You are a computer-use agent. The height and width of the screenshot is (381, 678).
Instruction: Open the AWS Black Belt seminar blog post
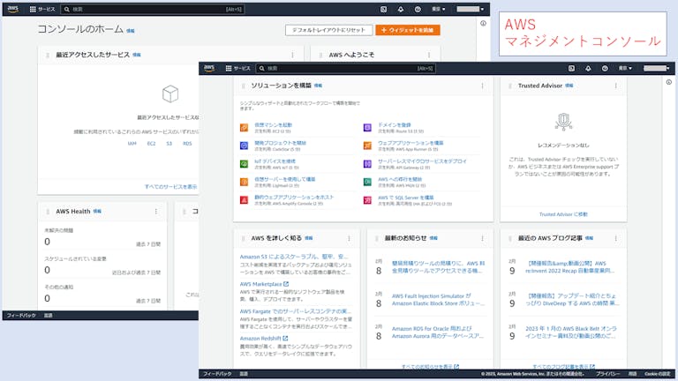pyautogui.click(x=571, y=332)
